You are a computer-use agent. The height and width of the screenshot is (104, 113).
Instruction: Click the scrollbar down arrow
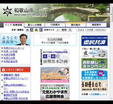coord(111,99)
